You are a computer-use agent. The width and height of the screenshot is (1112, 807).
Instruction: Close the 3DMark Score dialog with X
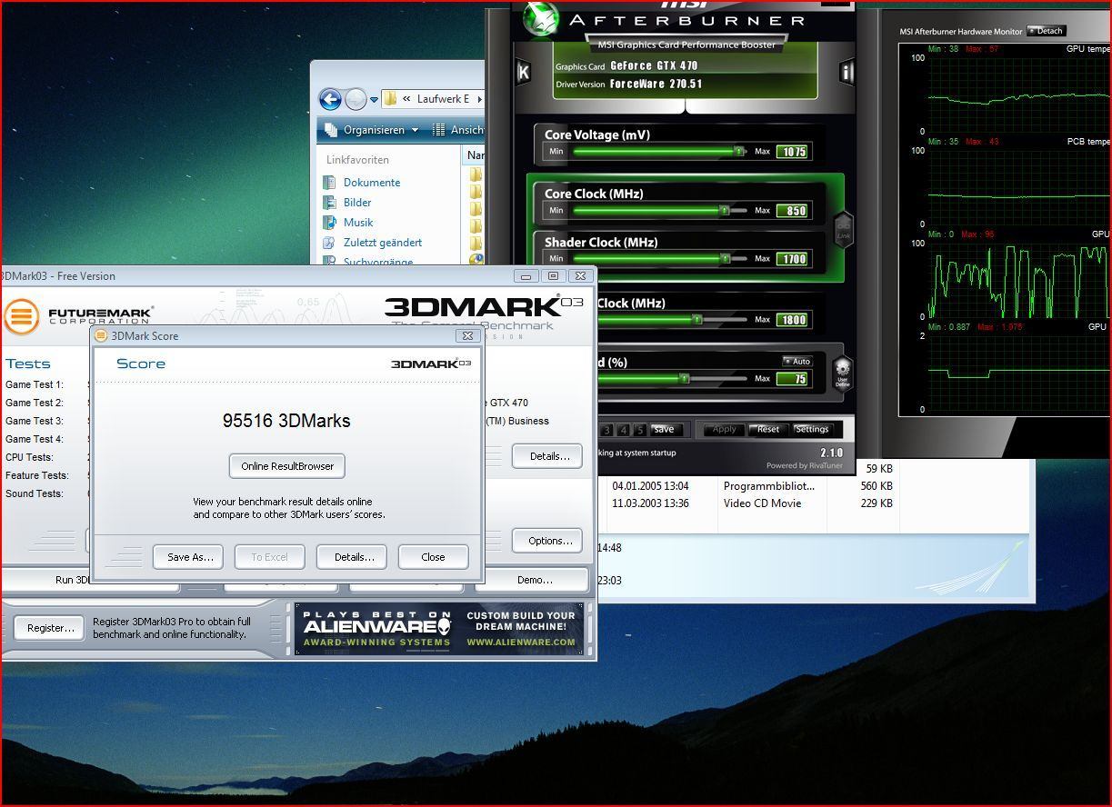tap(466, 335)
